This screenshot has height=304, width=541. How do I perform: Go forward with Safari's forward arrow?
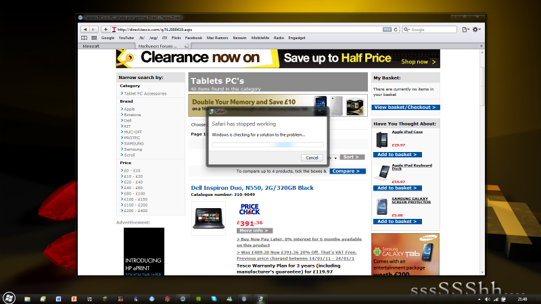(93, 30)
